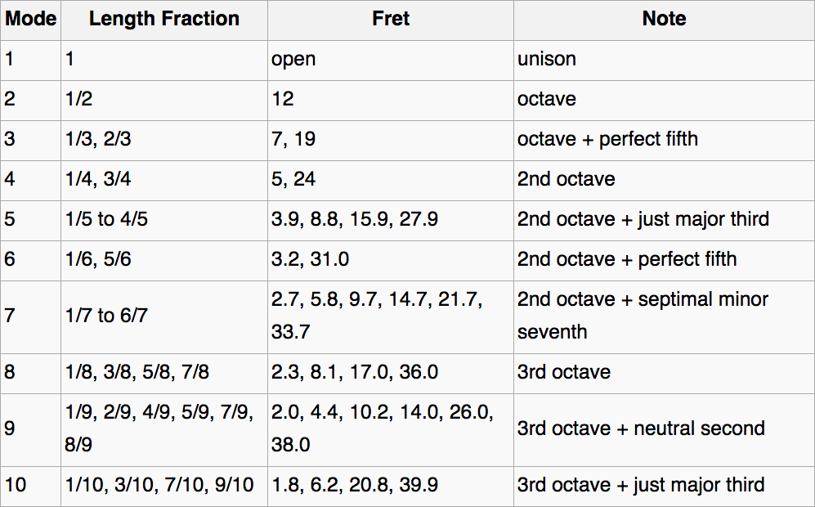The width and height of the screenshot is (815, 507).
Task: Select the '1/2' length fraction cell
Action: point(164,101)
